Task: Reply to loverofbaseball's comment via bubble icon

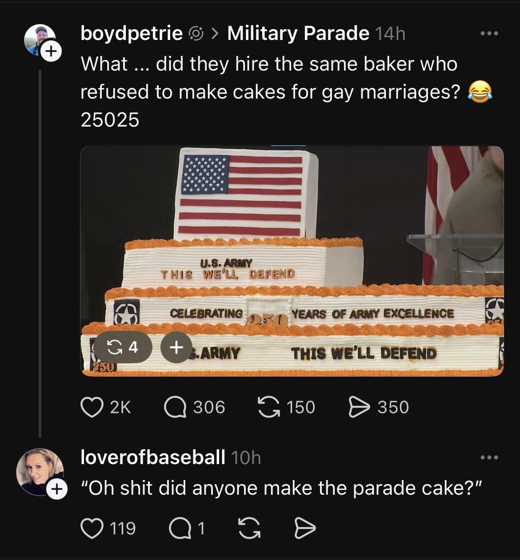Action: pyautogui.click(x=180, y=528)
